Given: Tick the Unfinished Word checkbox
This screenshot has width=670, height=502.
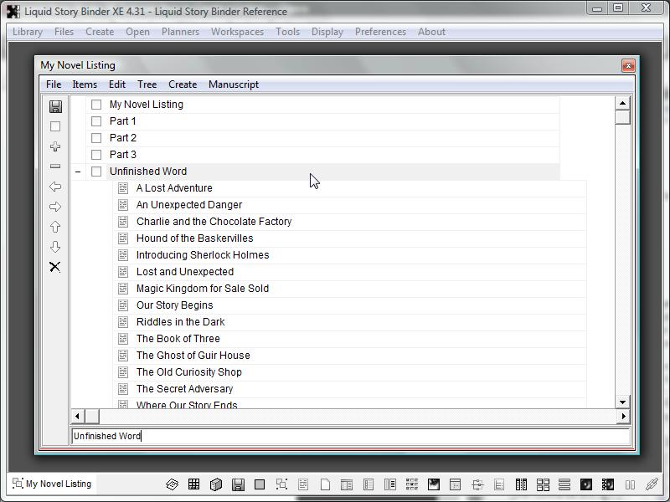Looking at the screenshot, I should pyautogui.click(x=96, y=172).
